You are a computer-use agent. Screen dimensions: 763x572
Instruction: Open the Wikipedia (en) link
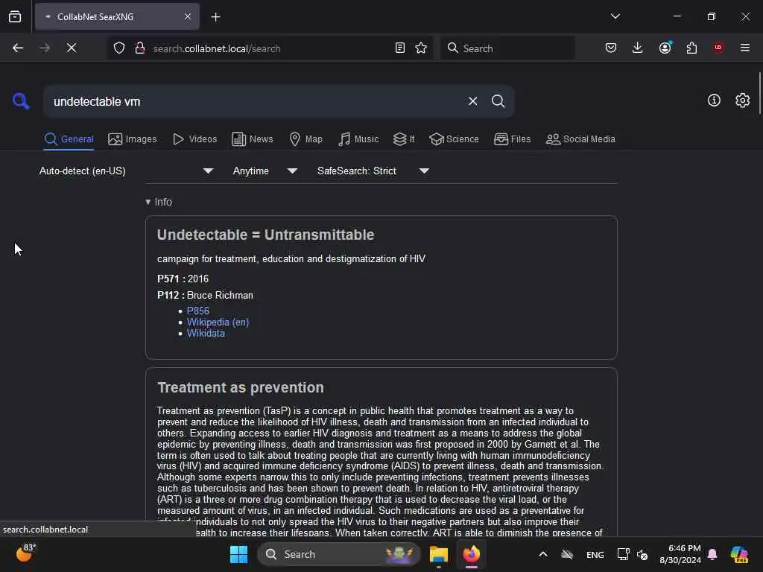pos(218,322)
